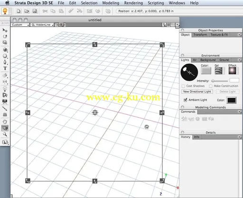Select the highlighted camera view move tool

(x=5, y=128)
